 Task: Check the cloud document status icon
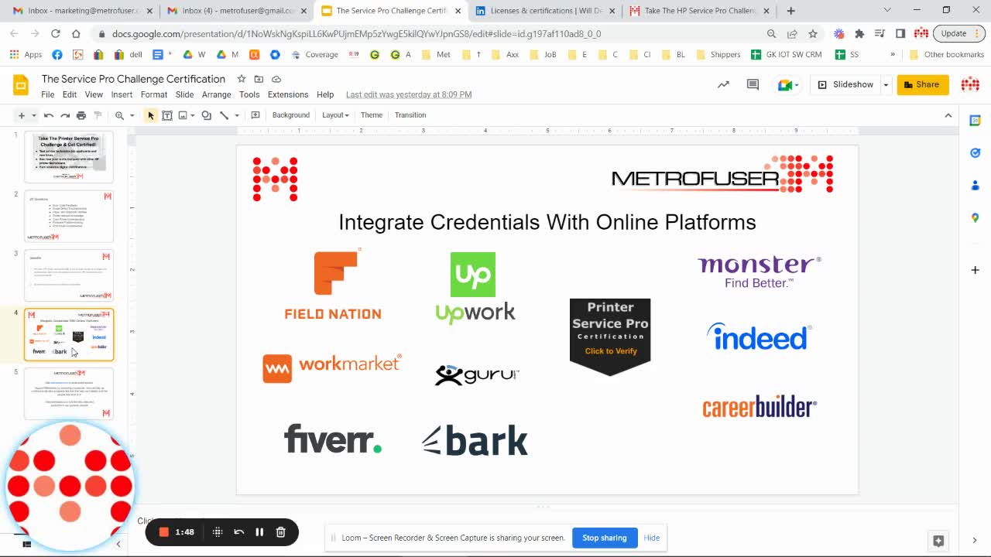(276, 79)
